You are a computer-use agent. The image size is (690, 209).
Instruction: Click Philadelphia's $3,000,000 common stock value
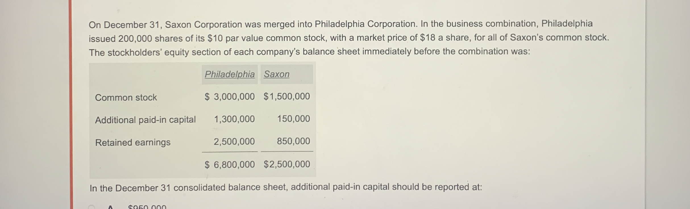click(x=230, y=97)
